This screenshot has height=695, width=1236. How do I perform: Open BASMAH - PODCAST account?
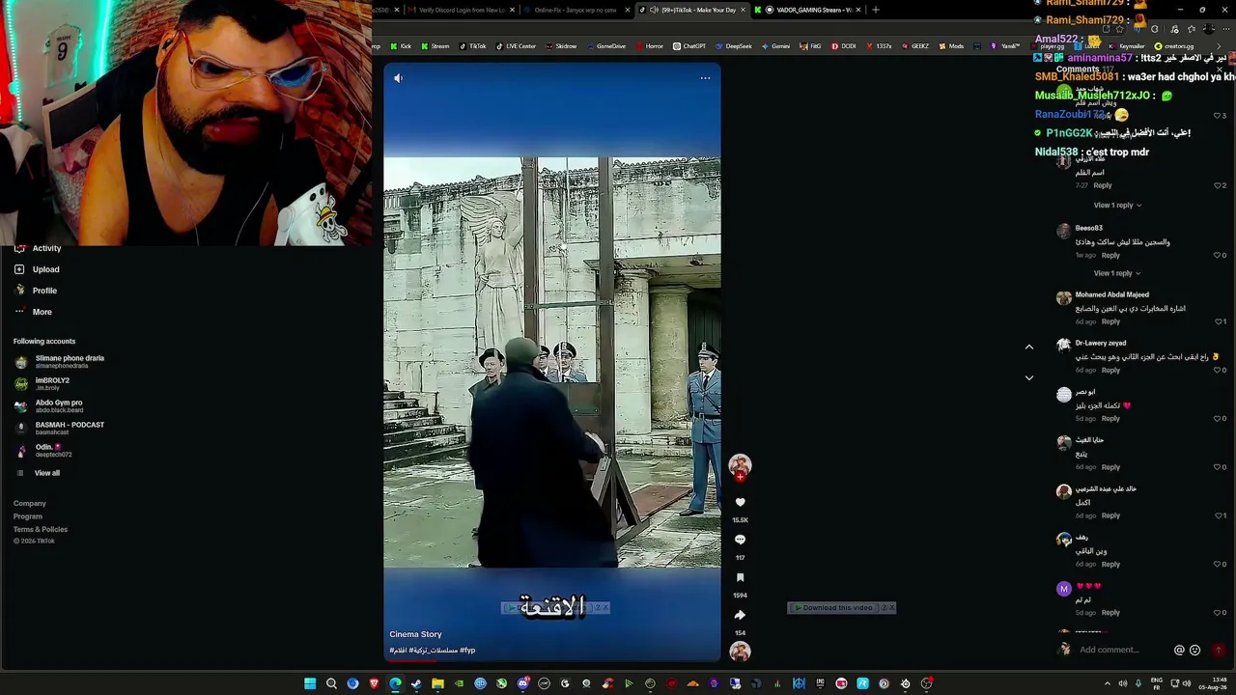click(x=60, y=429)
